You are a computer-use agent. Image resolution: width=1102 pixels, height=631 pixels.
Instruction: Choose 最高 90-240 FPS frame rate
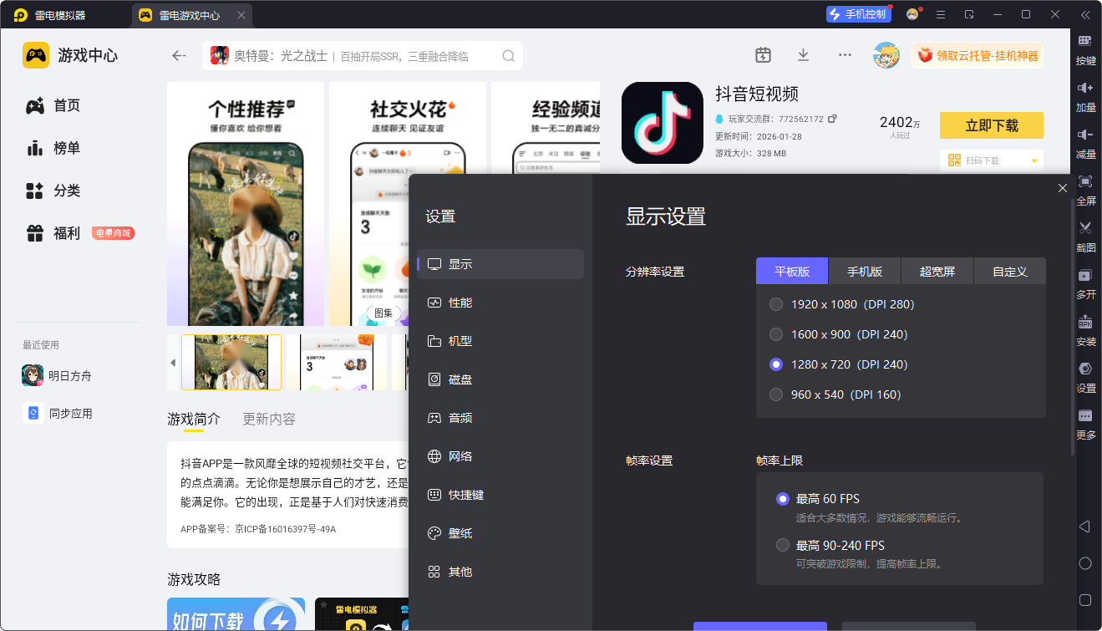(830, 545)
